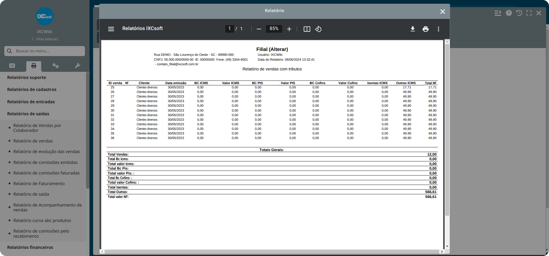The height and width of the screenshot is (256, 549).
Task: Print the sales report PDF
Action: point(425,29)
